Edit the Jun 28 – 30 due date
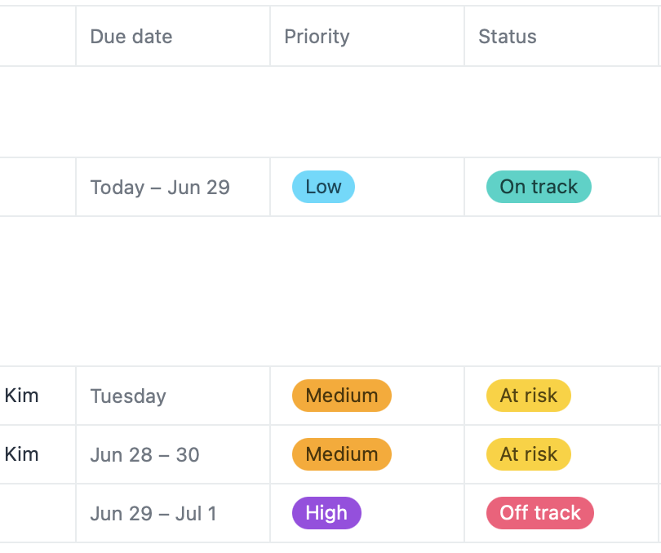The image size is (661, 553). pos(144,455)
